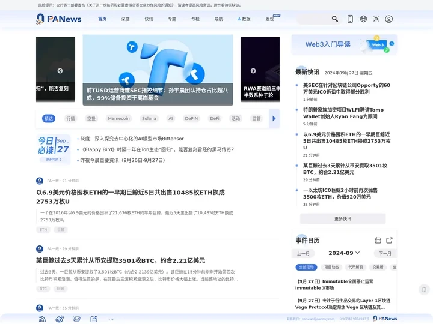Open the three-dots more menu in footer
The image size is (433, 324).
click(x=111, y=319)
